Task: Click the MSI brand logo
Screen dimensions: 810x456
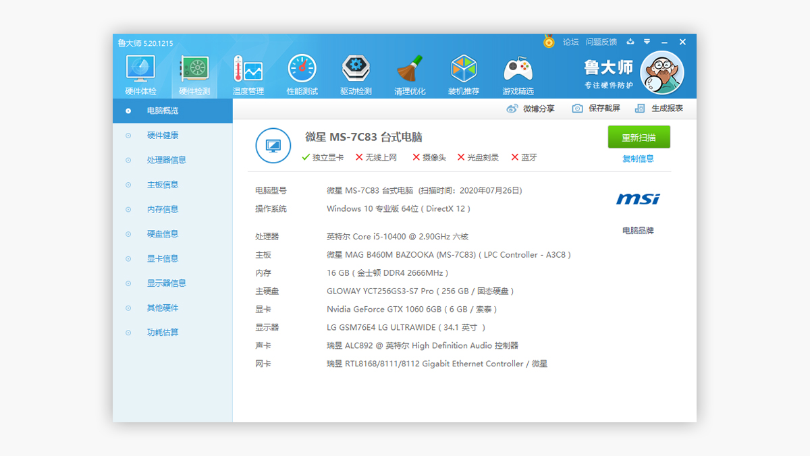Action: click(638, 199)
